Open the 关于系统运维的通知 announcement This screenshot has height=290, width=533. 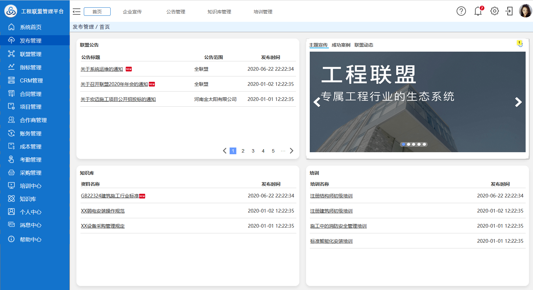(x=102, y=69)
